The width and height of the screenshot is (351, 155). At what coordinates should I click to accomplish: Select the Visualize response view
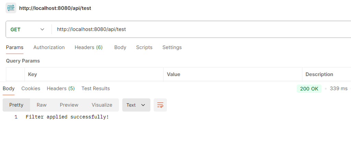tap(102, 105)
